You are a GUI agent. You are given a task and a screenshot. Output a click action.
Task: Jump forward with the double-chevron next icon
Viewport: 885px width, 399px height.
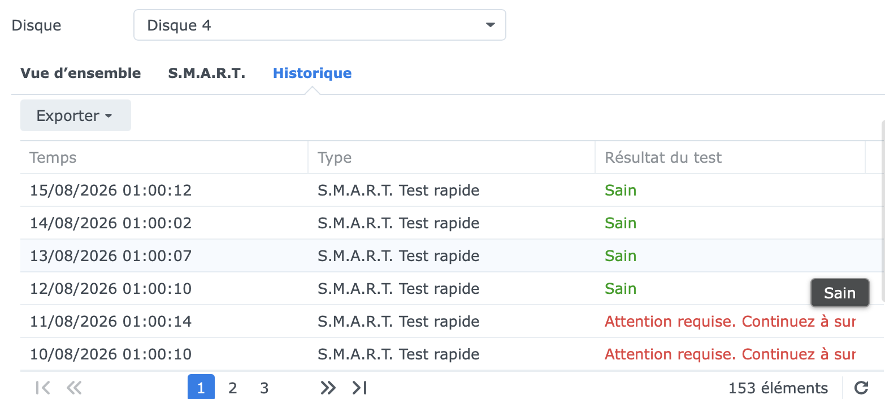click(328, 388)
